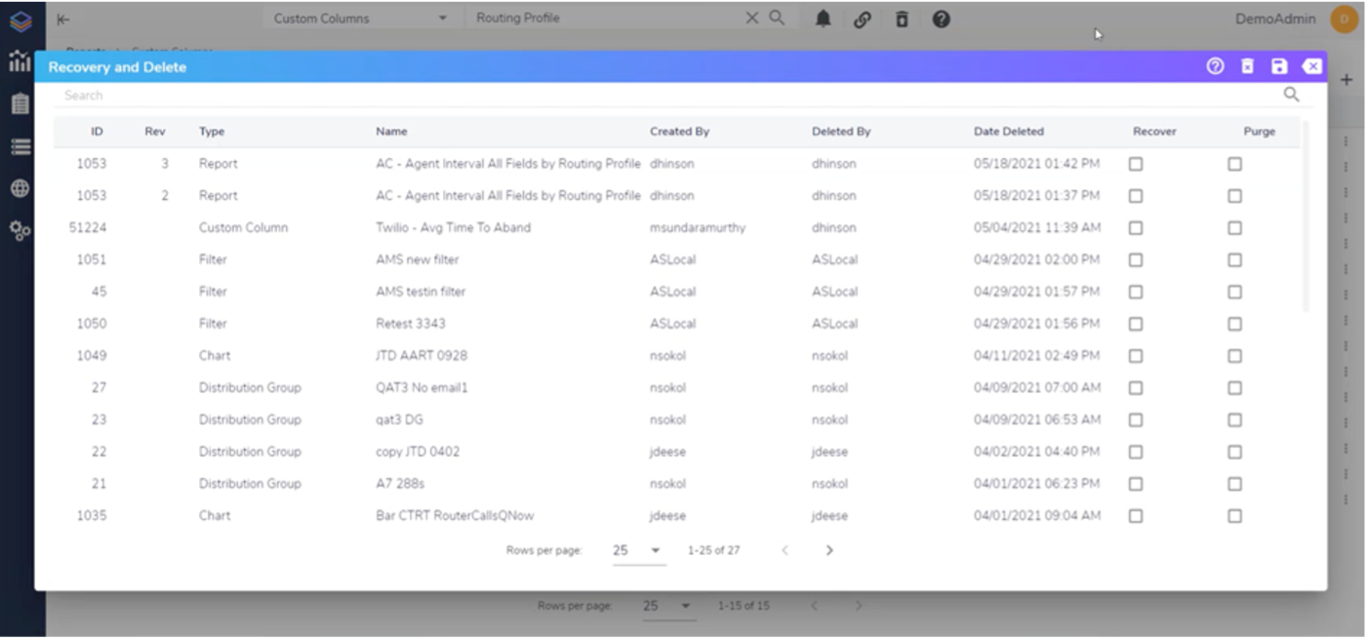Select the clipboard icon in the left sidebar

(x=20, y=102)
